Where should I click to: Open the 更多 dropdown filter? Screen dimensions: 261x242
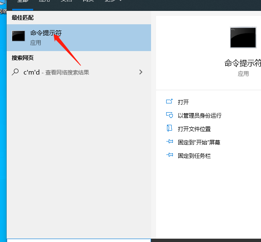pyautogui.click(x=113, y=1)
